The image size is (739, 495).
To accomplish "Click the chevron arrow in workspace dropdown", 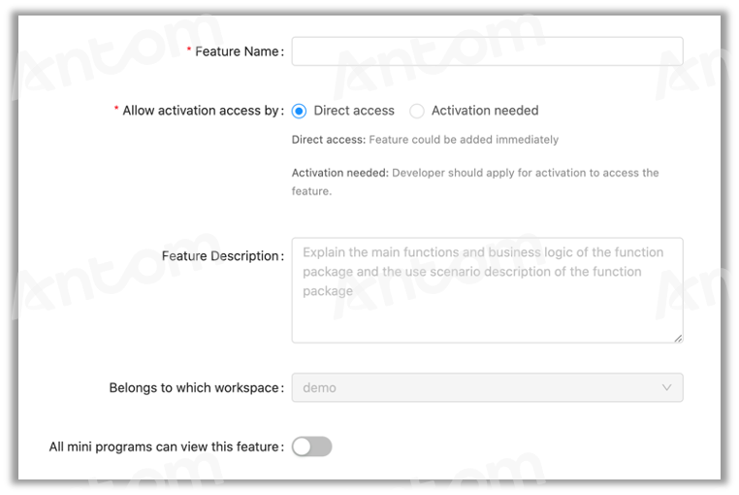I will [x=666, y=387].
